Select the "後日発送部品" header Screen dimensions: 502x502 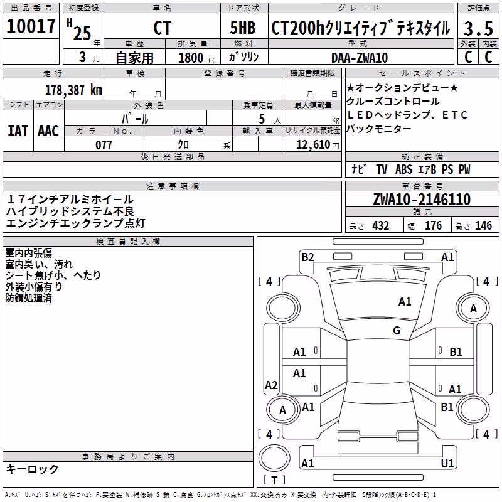pos(173,157)
